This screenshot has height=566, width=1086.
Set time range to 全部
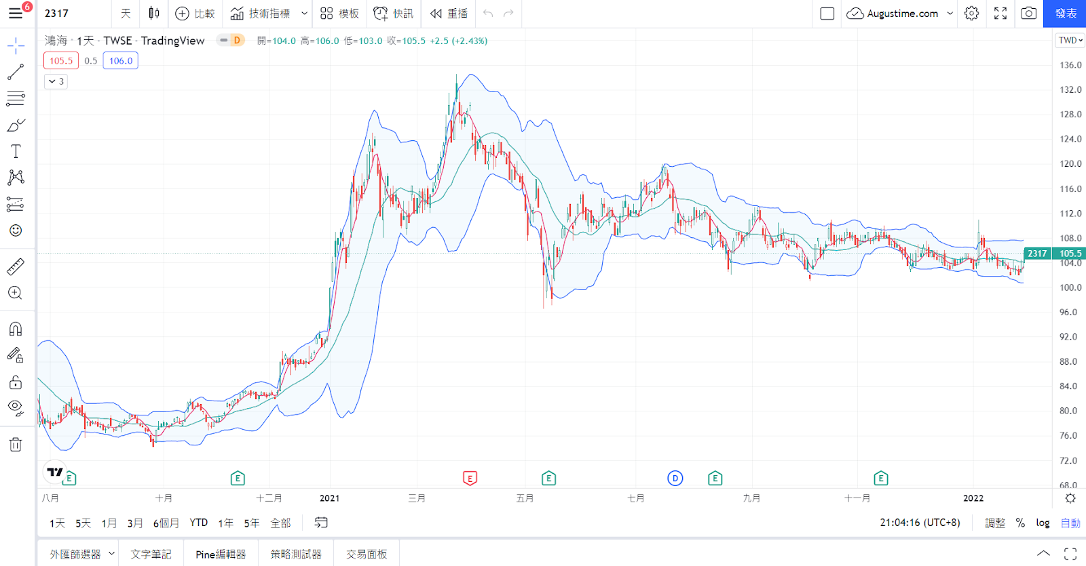(280, 523)
